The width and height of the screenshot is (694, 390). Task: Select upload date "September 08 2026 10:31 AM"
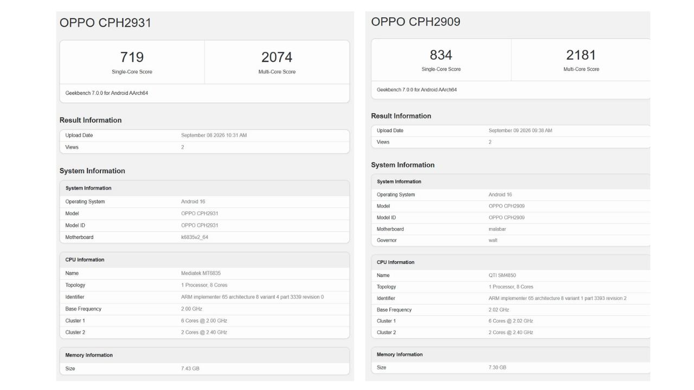pos(214,135)
